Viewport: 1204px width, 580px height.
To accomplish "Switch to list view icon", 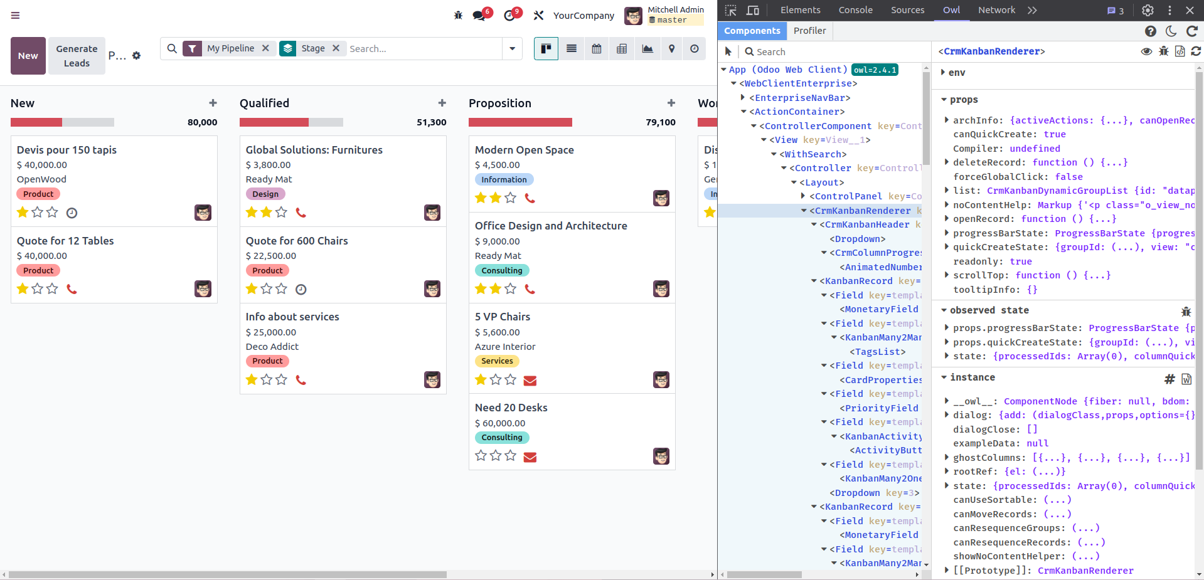I will coord(571,49).
